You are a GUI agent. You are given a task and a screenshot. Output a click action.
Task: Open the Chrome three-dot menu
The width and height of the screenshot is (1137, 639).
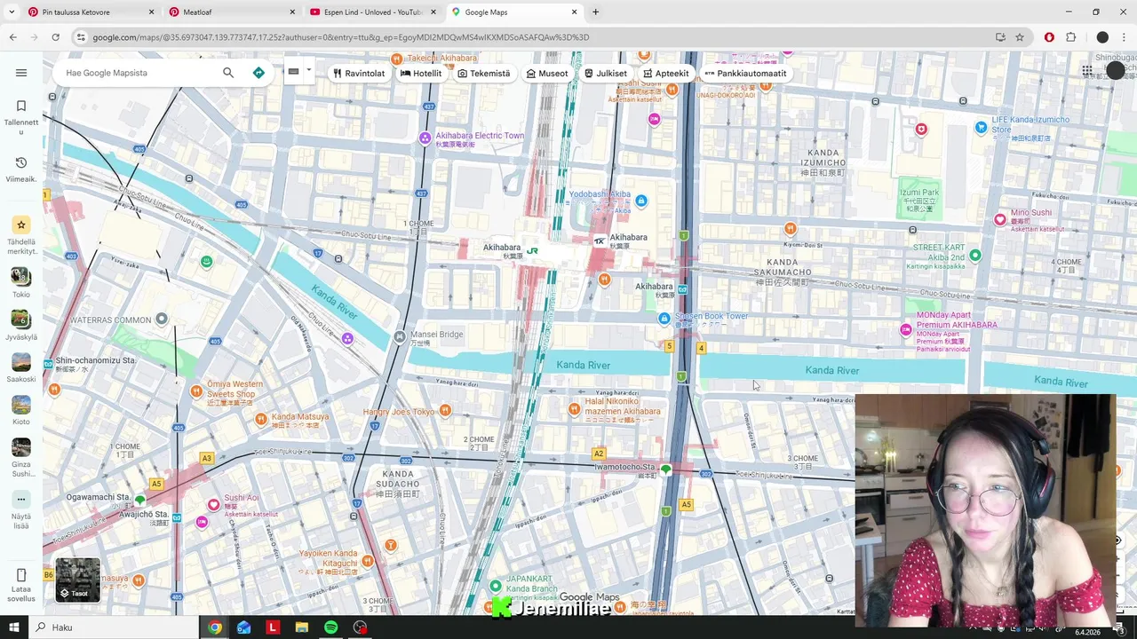coord(1125,37)
